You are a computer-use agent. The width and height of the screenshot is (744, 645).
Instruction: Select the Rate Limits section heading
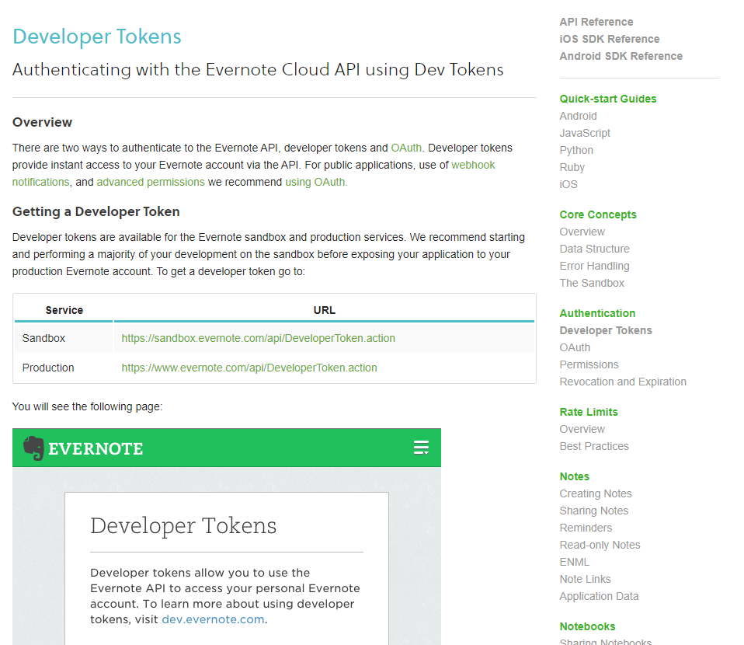click(589, 413)
